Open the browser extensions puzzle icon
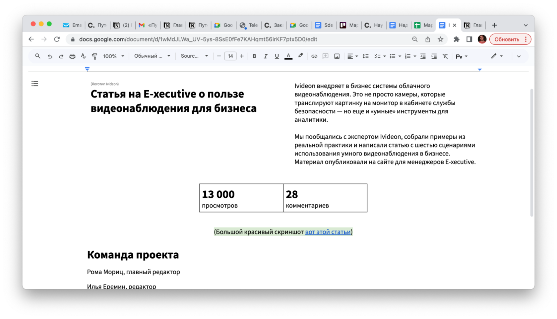 point(457,39)
